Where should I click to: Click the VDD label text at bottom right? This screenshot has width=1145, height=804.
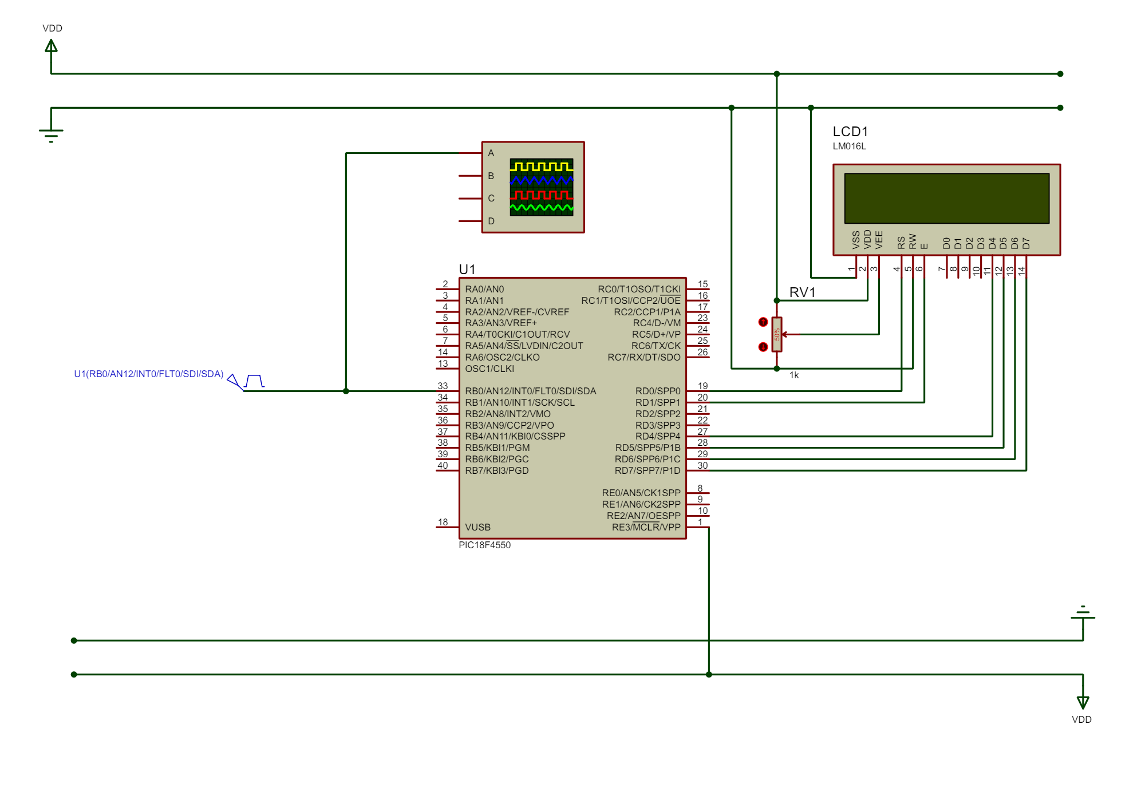(1081, 719)
